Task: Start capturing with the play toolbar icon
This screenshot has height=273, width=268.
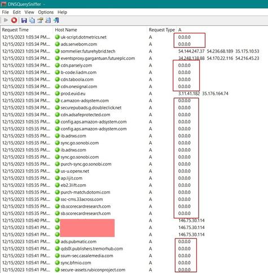Action: pos(6,20)
